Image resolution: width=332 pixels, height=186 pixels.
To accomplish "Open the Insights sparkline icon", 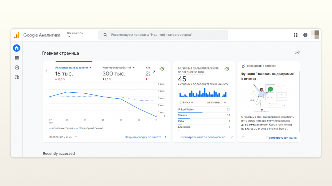I will 298,52.
